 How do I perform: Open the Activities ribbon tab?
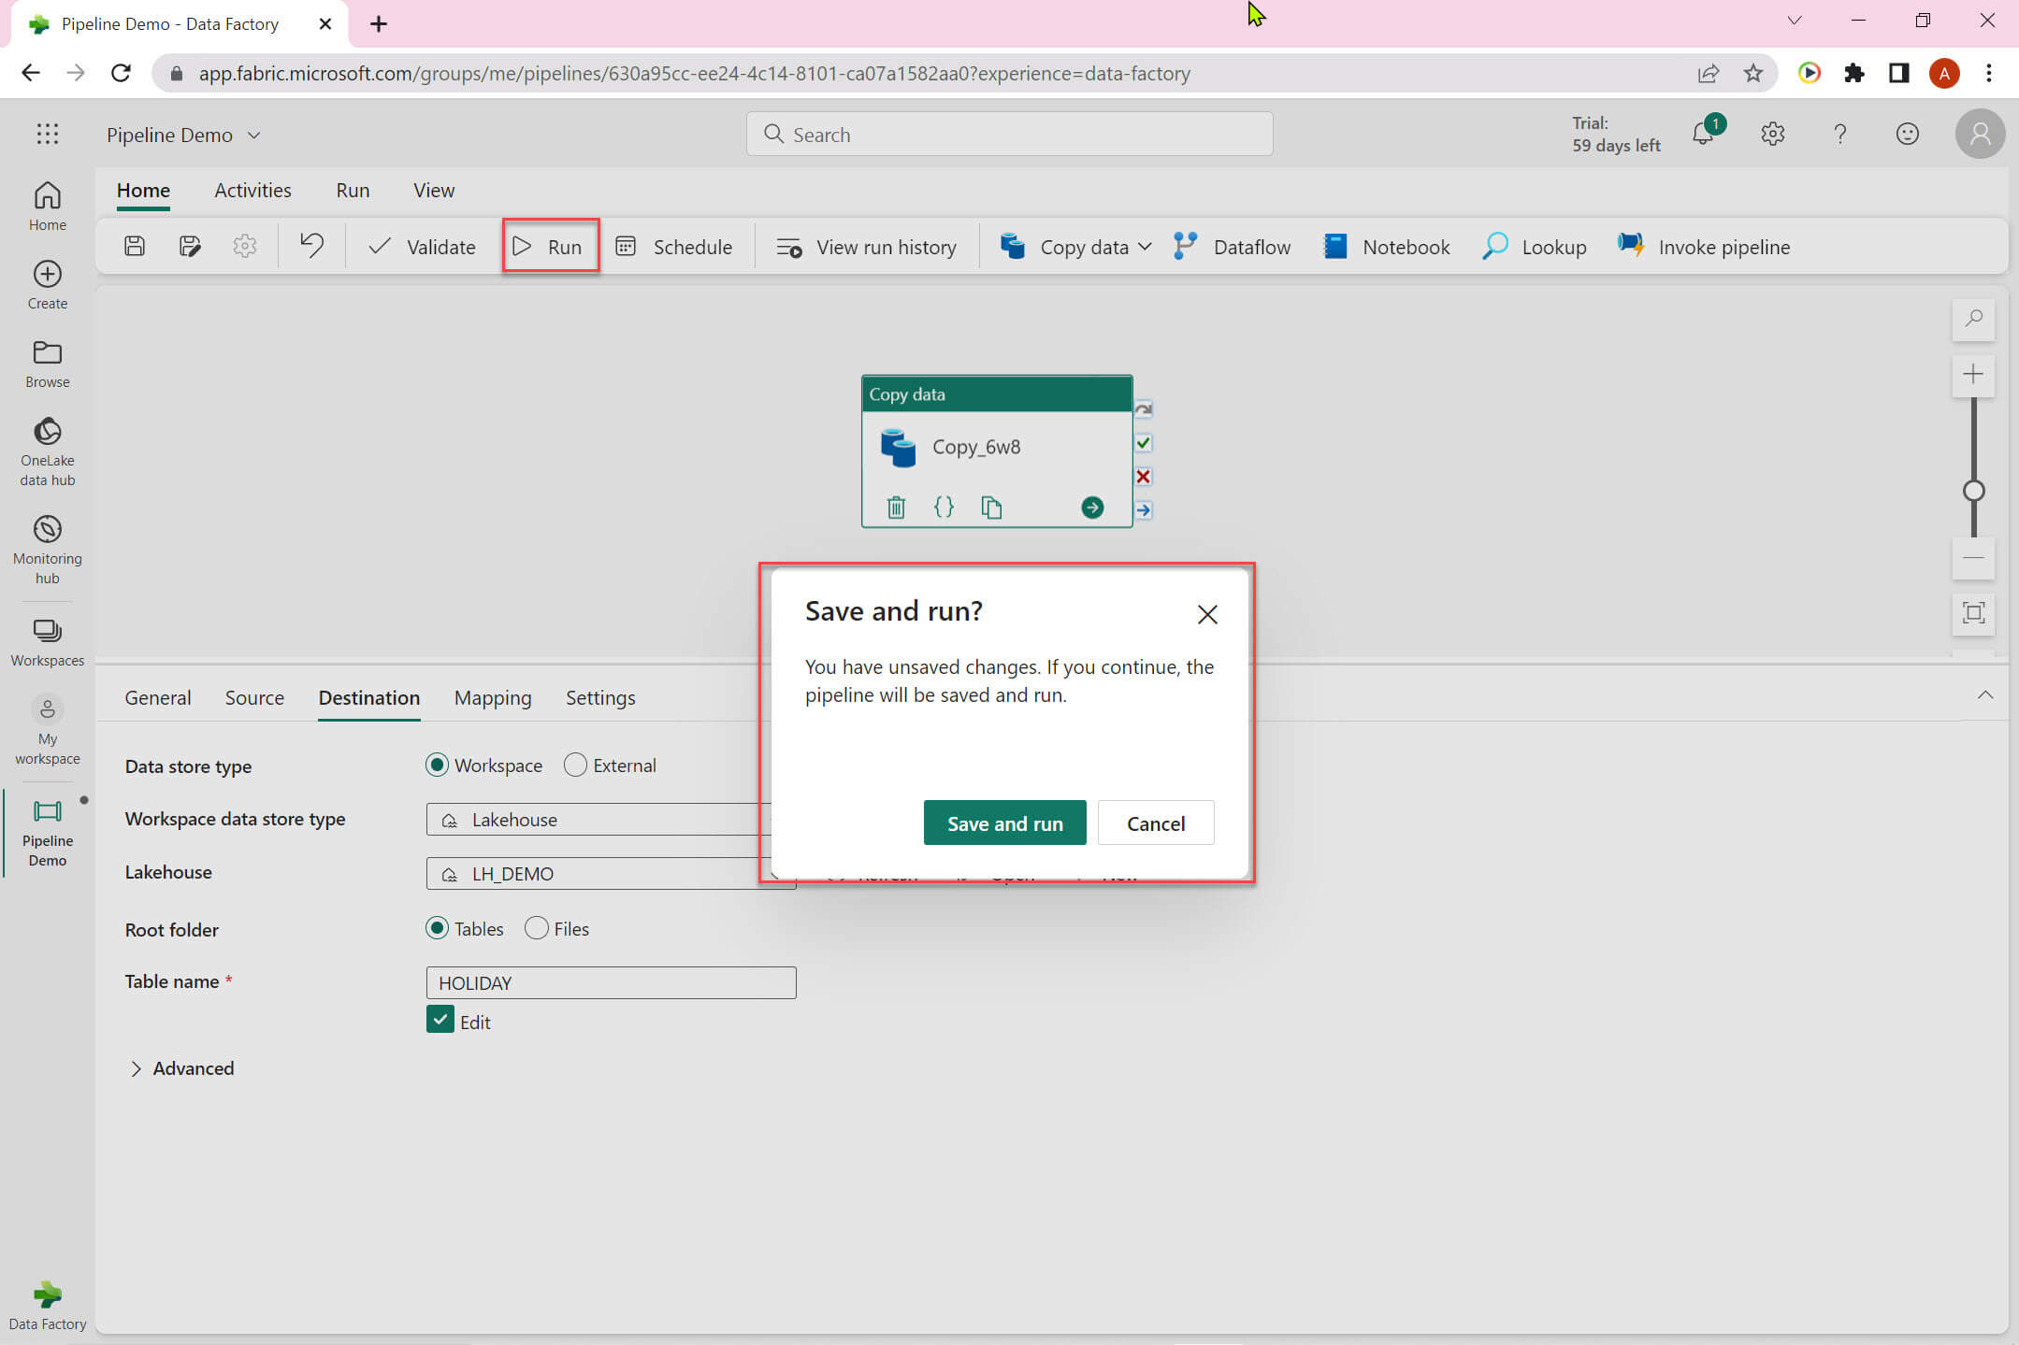252,191
